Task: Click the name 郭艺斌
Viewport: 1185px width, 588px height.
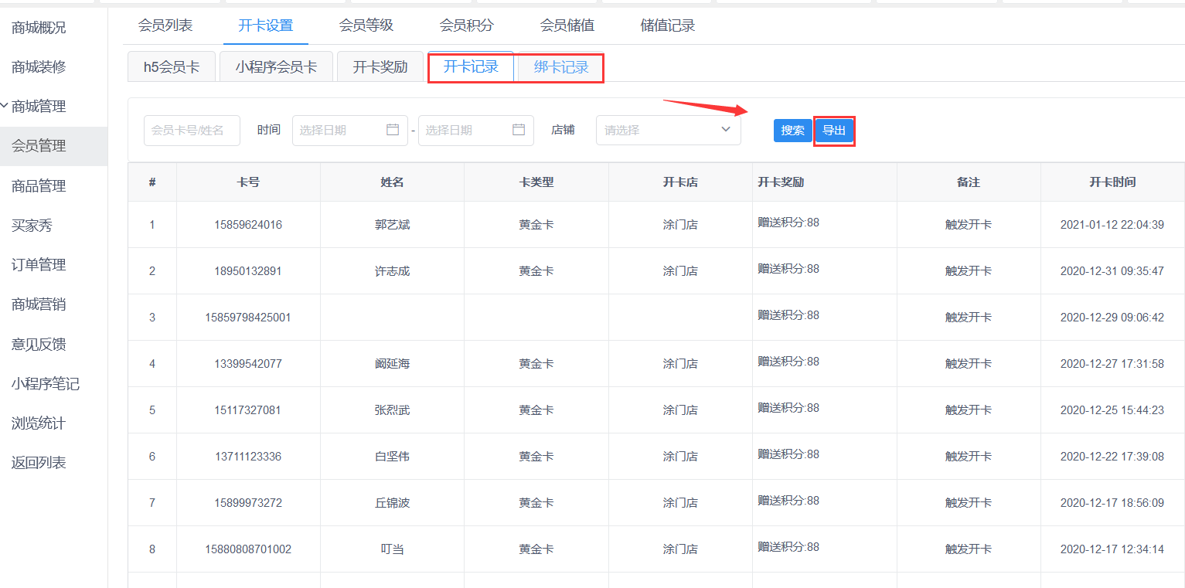Action: pos(392,225)
